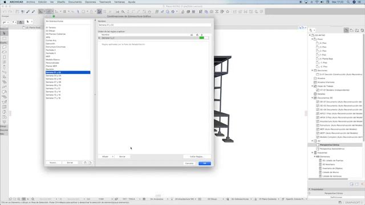
Task: Open the 03 Dibujo pen set dropdown in the status bar
Action: (213, 199)
